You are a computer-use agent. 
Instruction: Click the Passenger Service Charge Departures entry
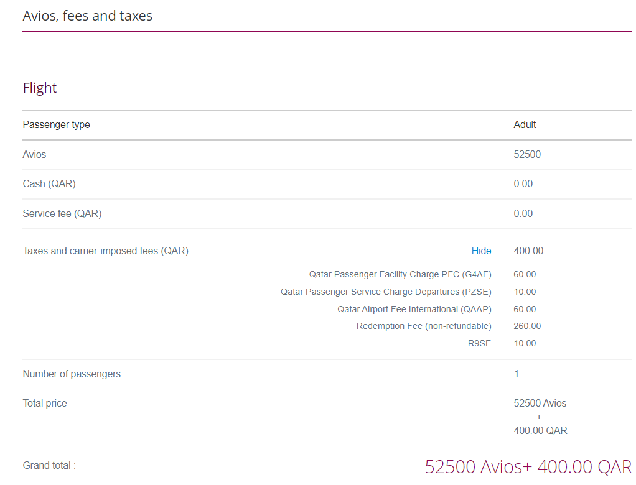point(386,292)
